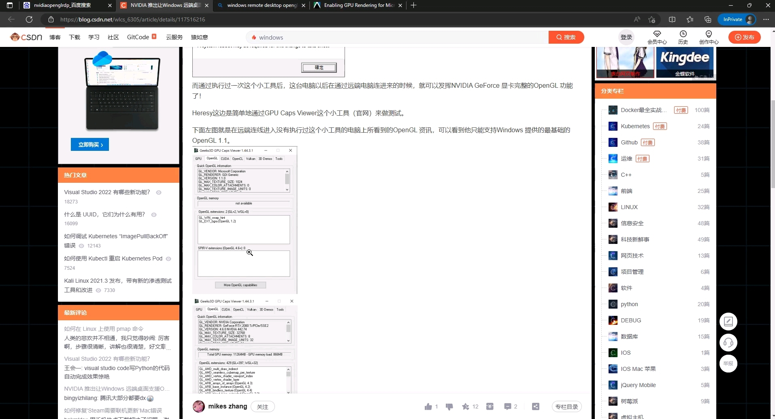The height and width of the screenshot is (419, 775).
Task: Open 会员中心 from the top bar
Action: tap(657, 37)
